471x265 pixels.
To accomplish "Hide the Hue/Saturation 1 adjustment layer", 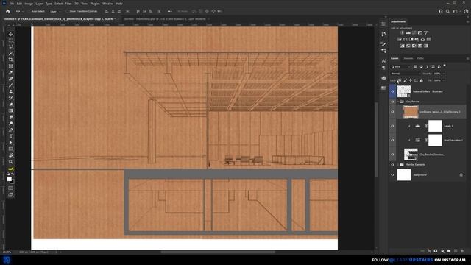I will point(392,141).
